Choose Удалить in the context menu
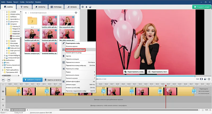The height and width of the screenshot is (114, 212). click(79, 56)
